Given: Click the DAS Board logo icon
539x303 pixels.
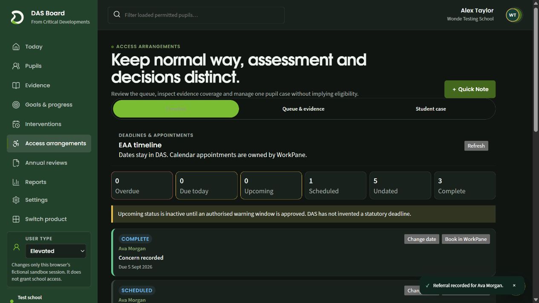Looking at the screenshot, I should coord(17,17).
